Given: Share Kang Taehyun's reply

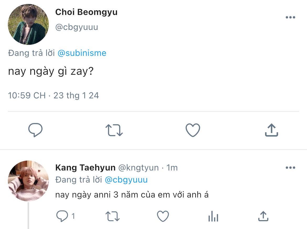Looking at the screenshot, I should (263, 216).
